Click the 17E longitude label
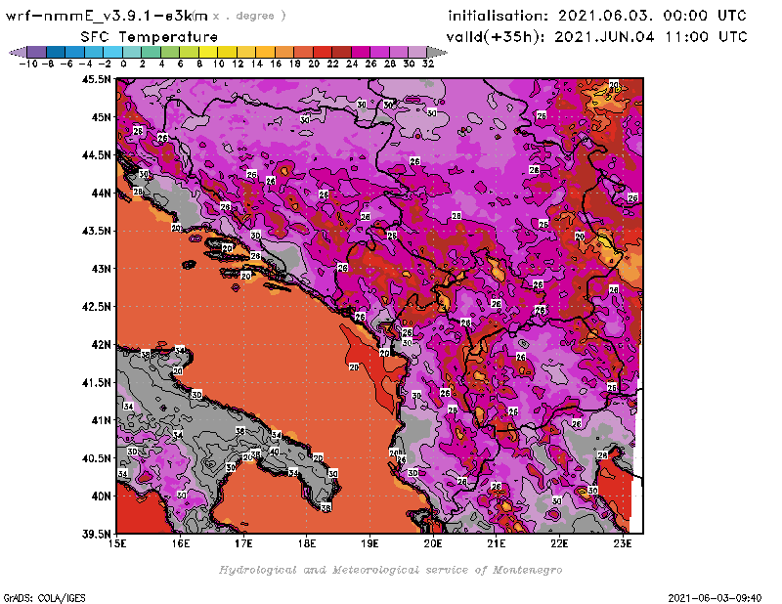The image size is (782, 604). point(243,543)
